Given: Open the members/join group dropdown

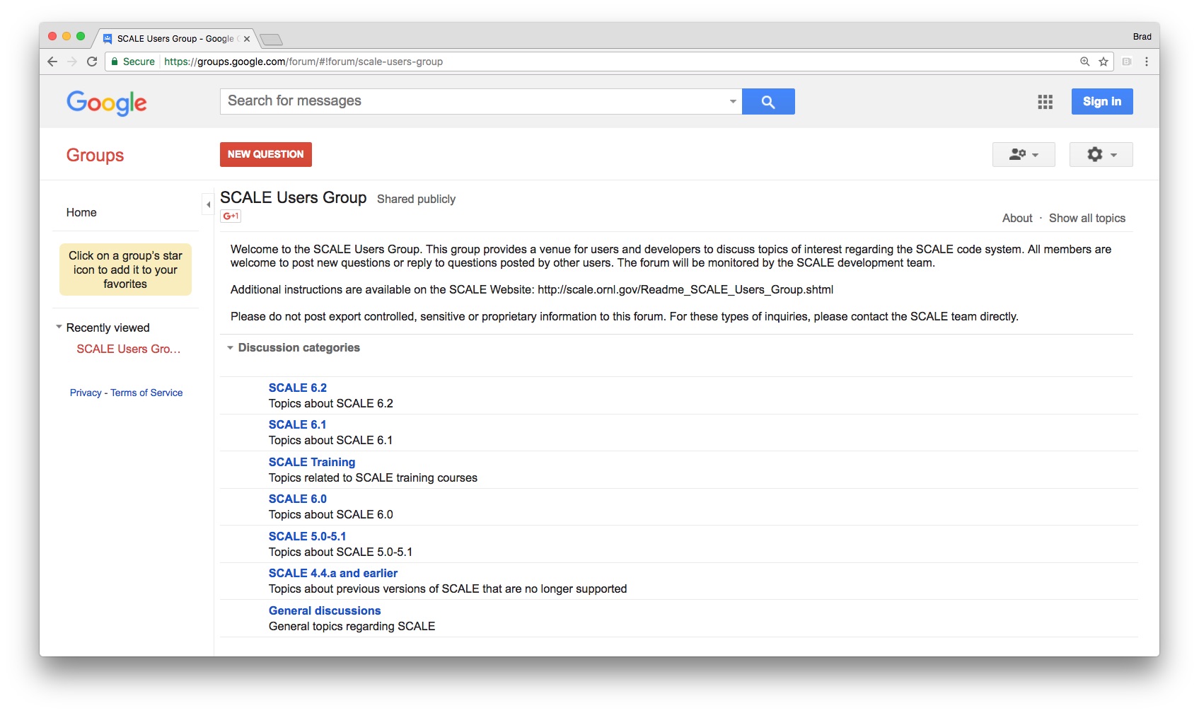Looking at the screenshot, I should pos(1024,154).
